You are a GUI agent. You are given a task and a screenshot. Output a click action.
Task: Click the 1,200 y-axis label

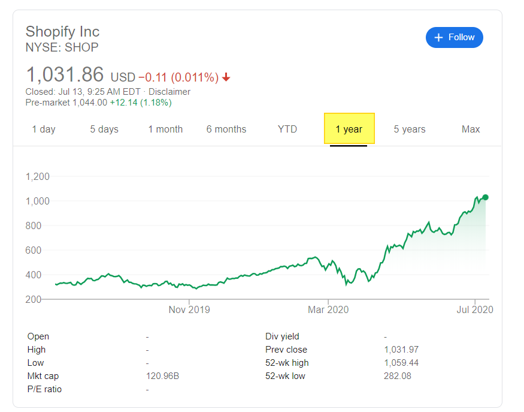(x=37, y=177)
